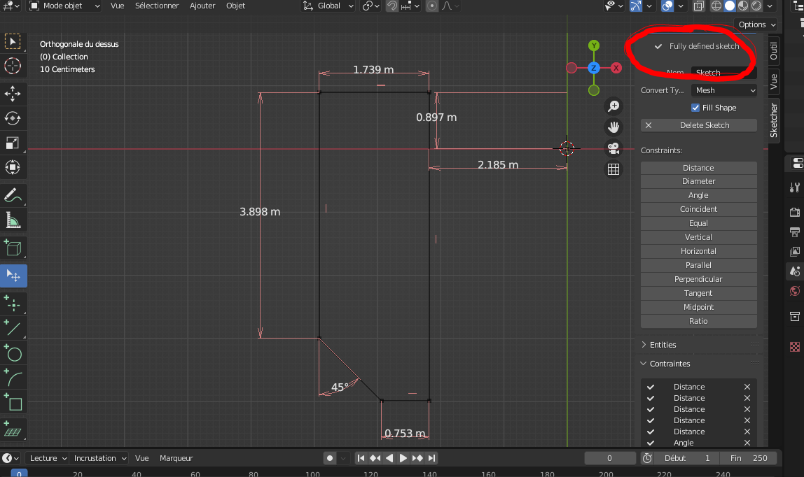This screenshot has height=477, width=804.
Task: Select the Rotate tool
Action: (13, 118)
